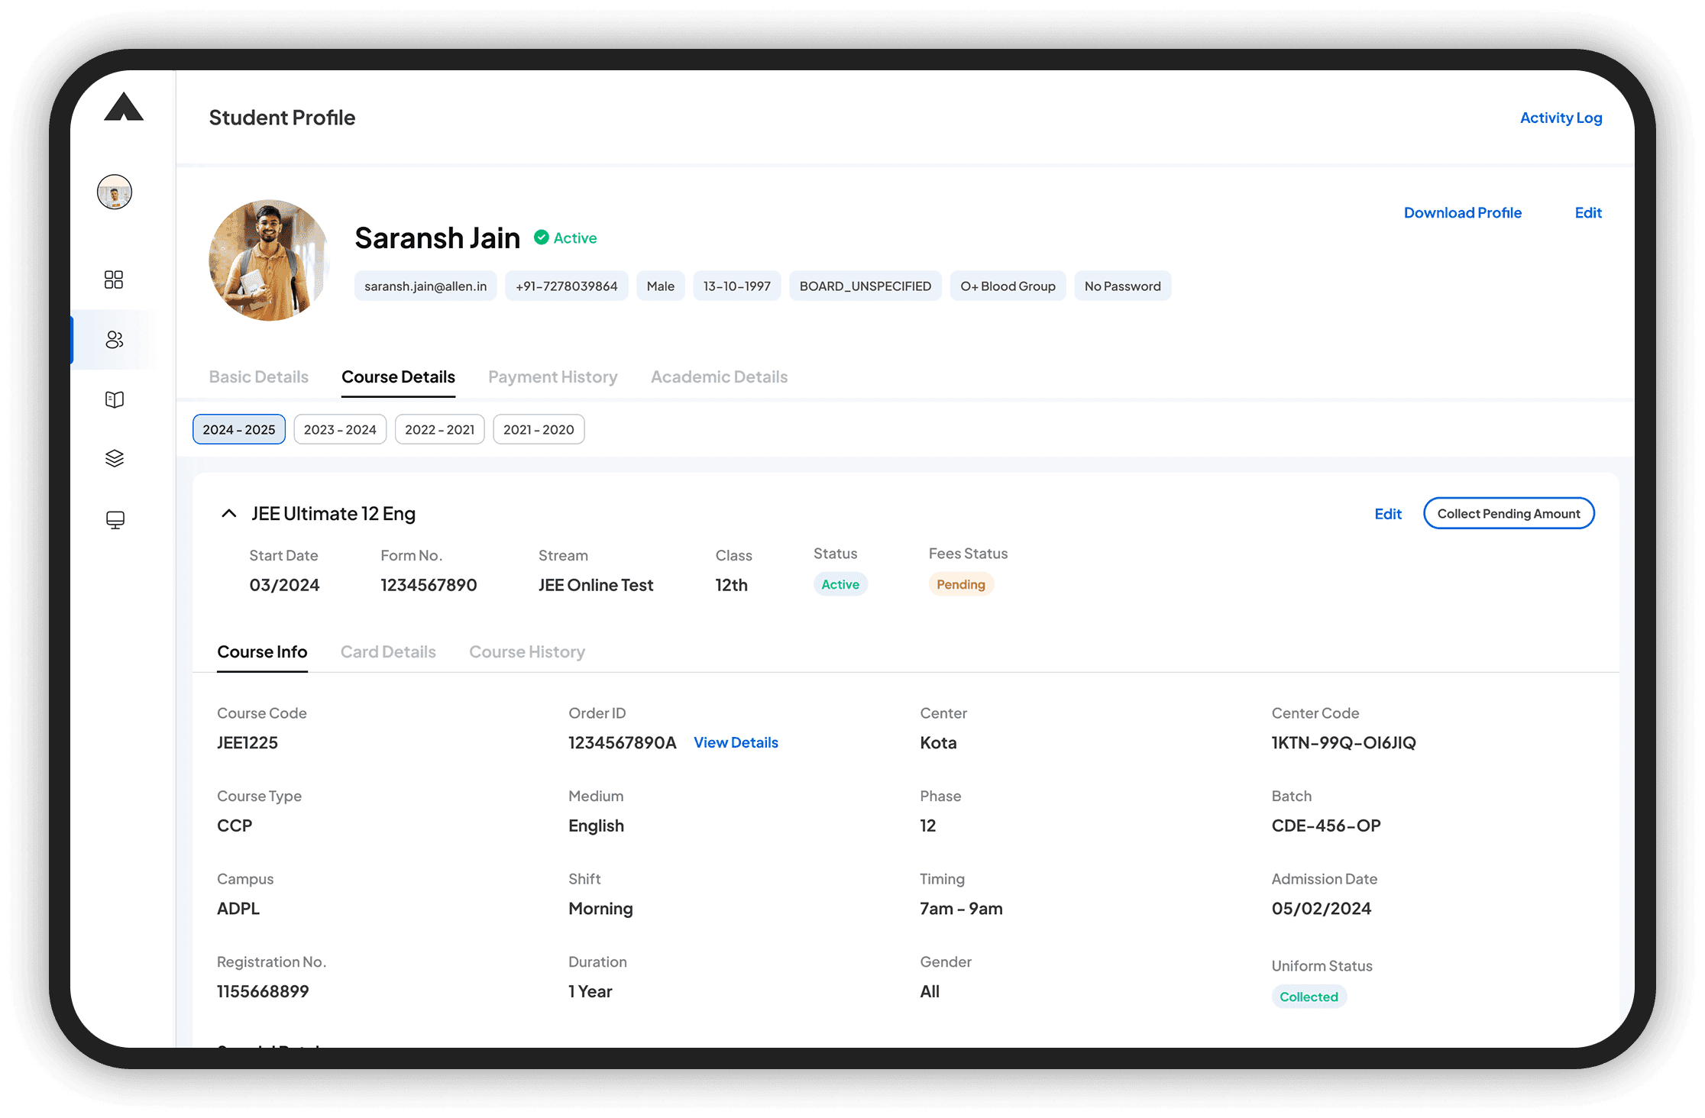
Task: Select the 2021 - 2020 session chip
Action: coord(539,429)
